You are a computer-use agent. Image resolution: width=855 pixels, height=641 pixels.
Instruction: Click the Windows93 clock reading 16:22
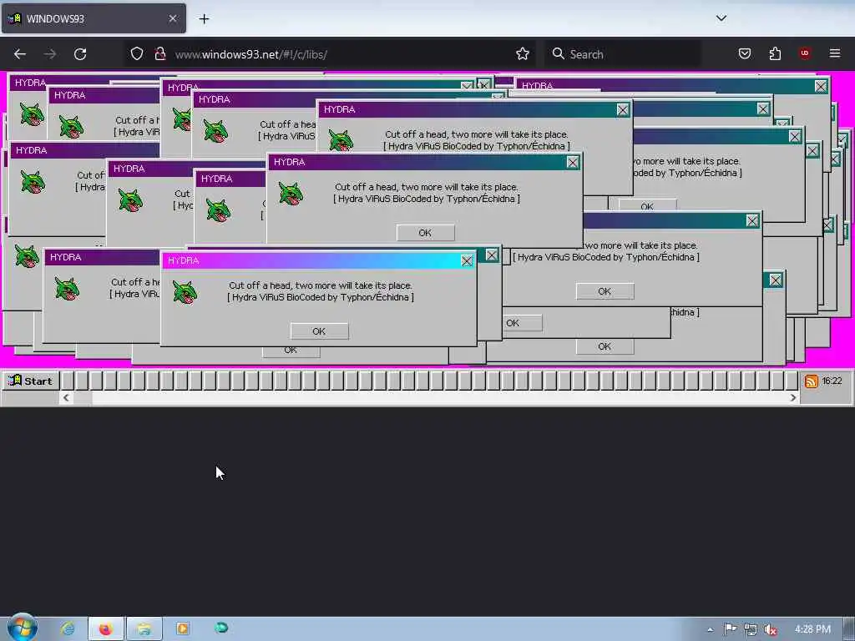click(x=832, y=381)
